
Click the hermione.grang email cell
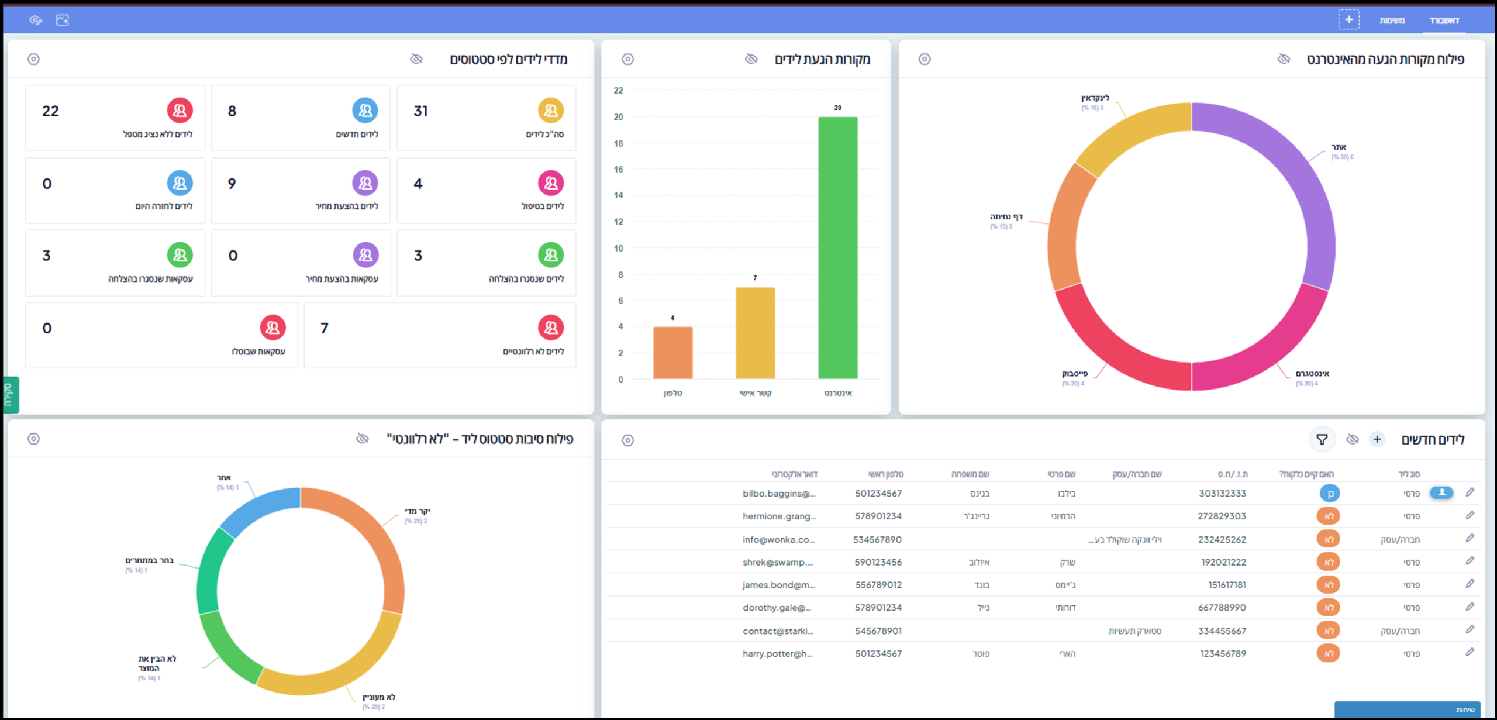point(779,516)
